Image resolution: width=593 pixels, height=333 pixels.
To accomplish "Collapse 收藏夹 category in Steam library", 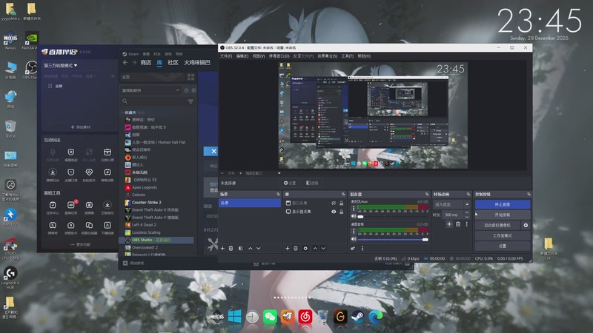I will pos(123,112).
